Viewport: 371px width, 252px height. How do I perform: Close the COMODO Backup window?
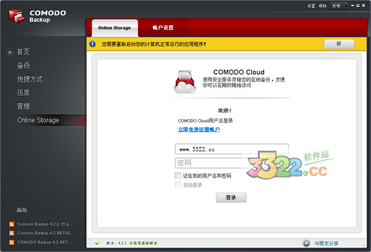[x=364, y=6]
